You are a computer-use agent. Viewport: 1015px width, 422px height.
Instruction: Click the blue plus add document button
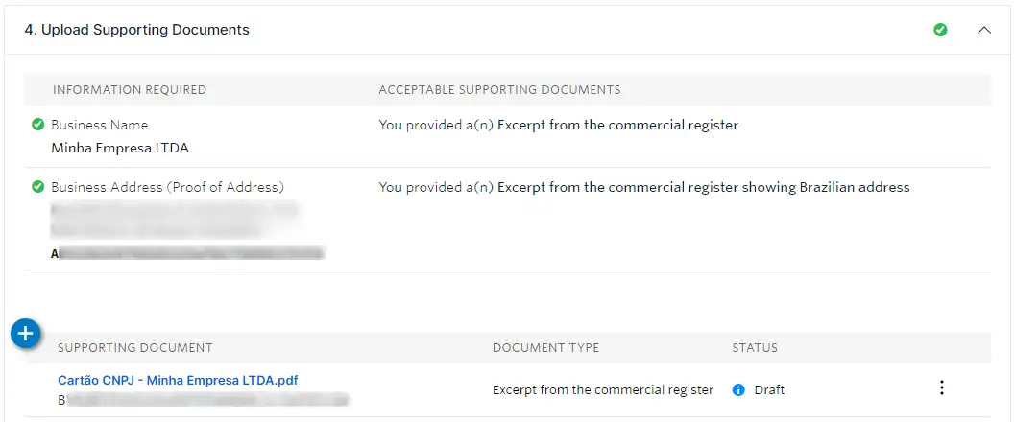click(x=25, y=334)
